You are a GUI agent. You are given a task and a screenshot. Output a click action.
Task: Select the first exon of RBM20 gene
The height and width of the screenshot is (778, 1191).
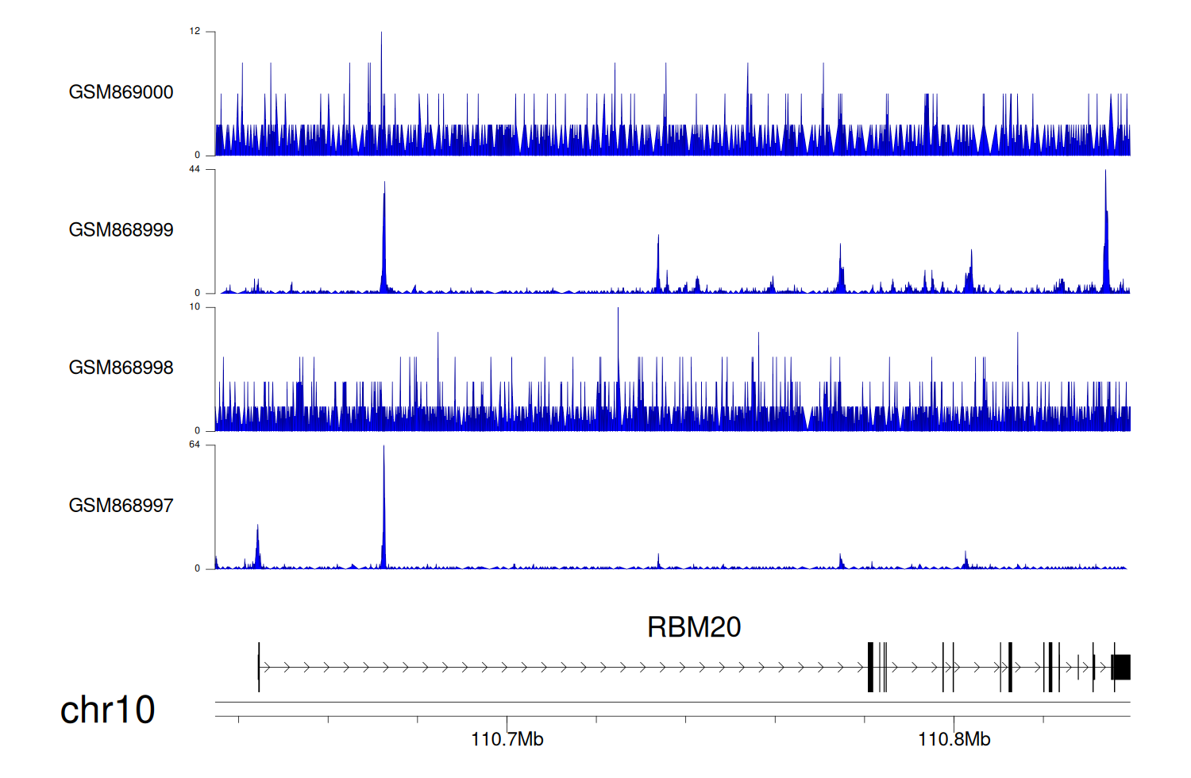point(259,668)
